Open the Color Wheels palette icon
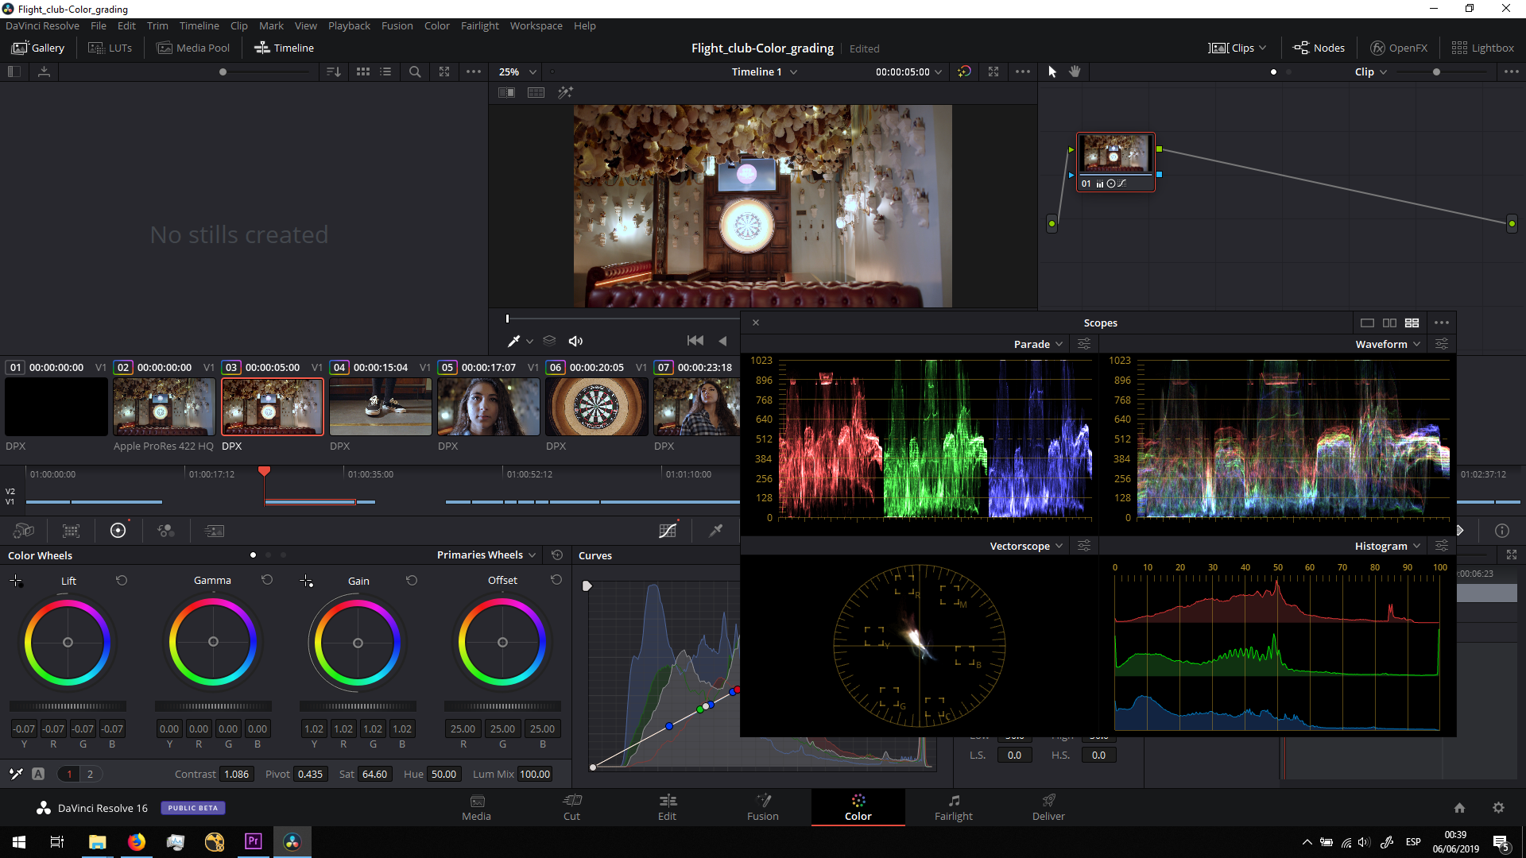The width and height of the screenshot is (1526, 858). click(x=118, y=531)
